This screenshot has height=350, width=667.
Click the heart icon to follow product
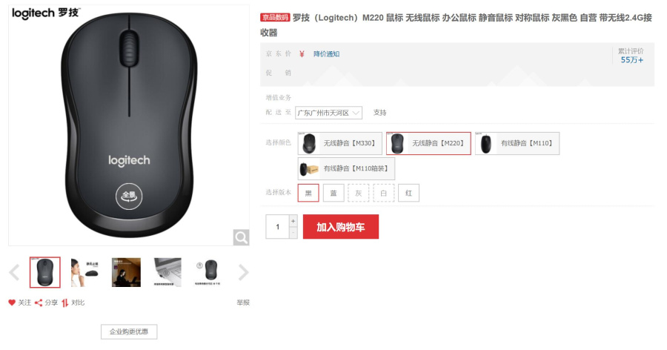click(x=12, y=303)
